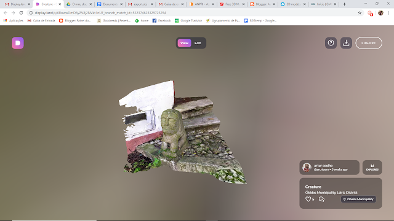This screenshot has height=221, width=394.
Task: Open a new browser tab
Action: click(344, 4)
